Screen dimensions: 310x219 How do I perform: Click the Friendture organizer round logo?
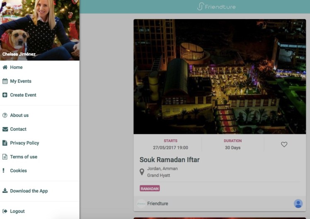141,204
